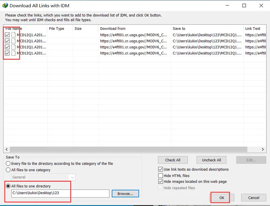Click the horizontal scrollbar thumb in file list
The image size is (270, 206).
[129, 149]
